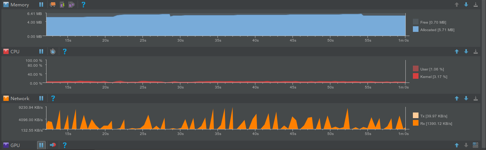Open help for the GPU monitor

(x=64, y=145)
